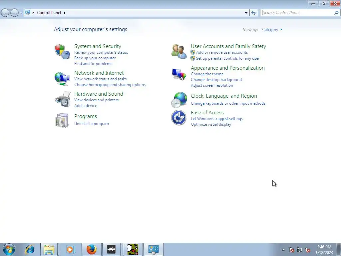
Task: Show hidden tray icons arrow
Action: coord(283,250)
